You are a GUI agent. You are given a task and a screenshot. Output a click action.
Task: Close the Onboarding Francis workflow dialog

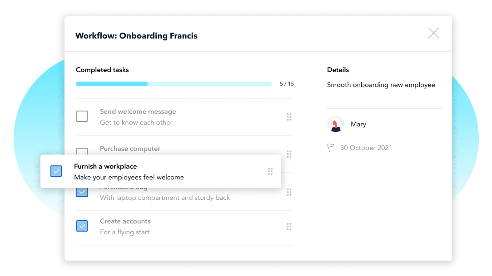(433, 33)
